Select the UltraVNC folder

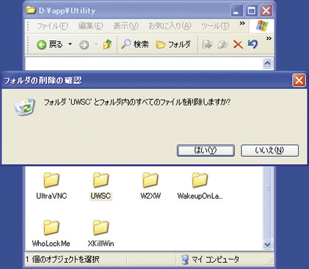(51, 186)
